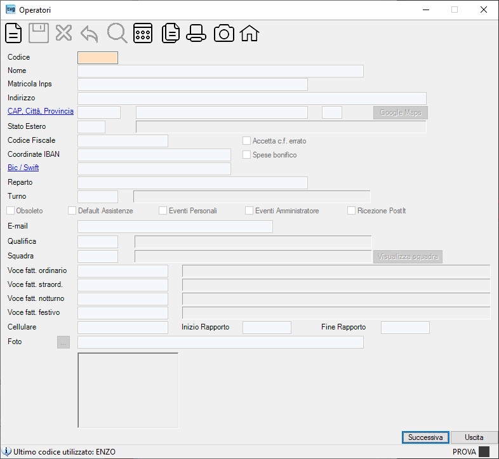Click the duplicate documents icon
This screenshot has width=499, height=459.
tap(171, 33)
